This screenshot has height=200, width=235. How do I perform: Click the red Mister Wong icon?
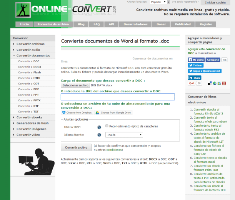224,83
